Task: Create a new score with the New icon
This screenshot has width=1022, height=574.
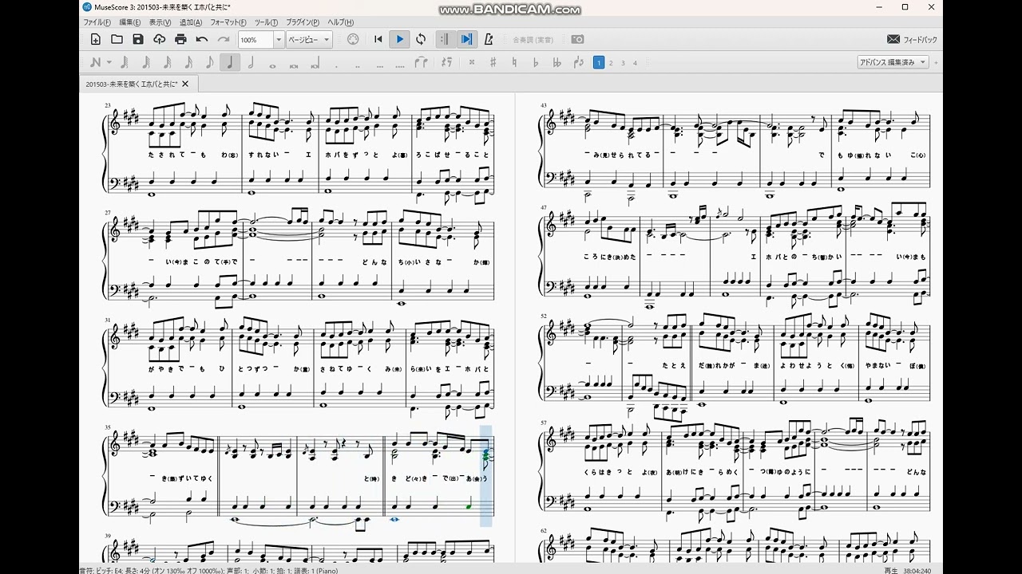Action: coord(96,39)
